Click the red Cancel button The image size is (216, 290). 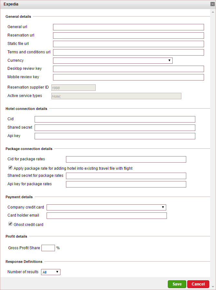(198, 284)
